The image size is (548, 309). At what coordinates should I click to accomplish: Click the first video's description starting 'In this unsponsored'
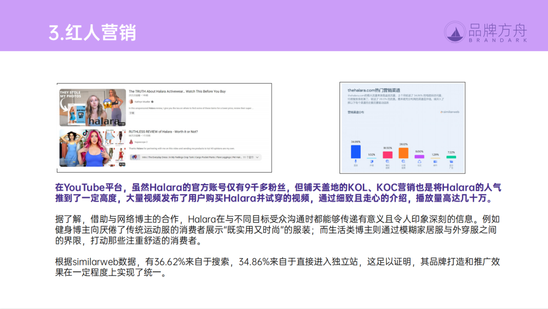point(191,109)
